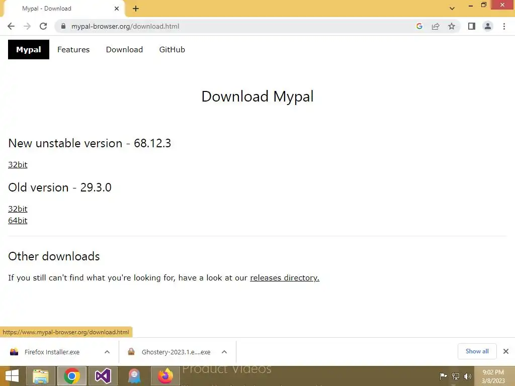
Task: Reload the Mypal download page
Action: click(43, 26)
